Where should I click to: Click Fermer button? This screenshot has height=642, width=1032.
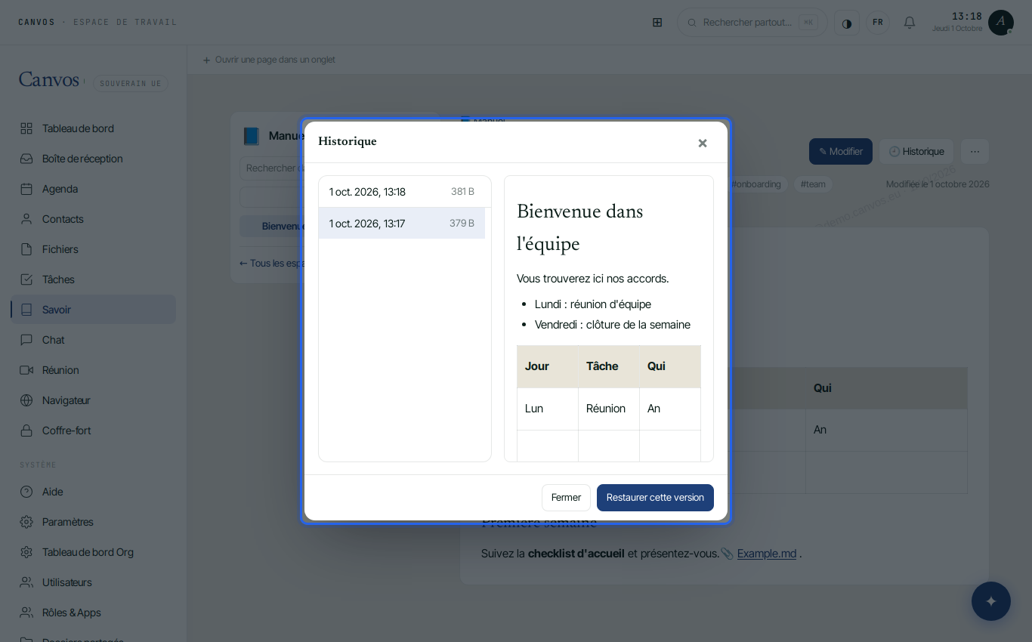tap(566, 498)
